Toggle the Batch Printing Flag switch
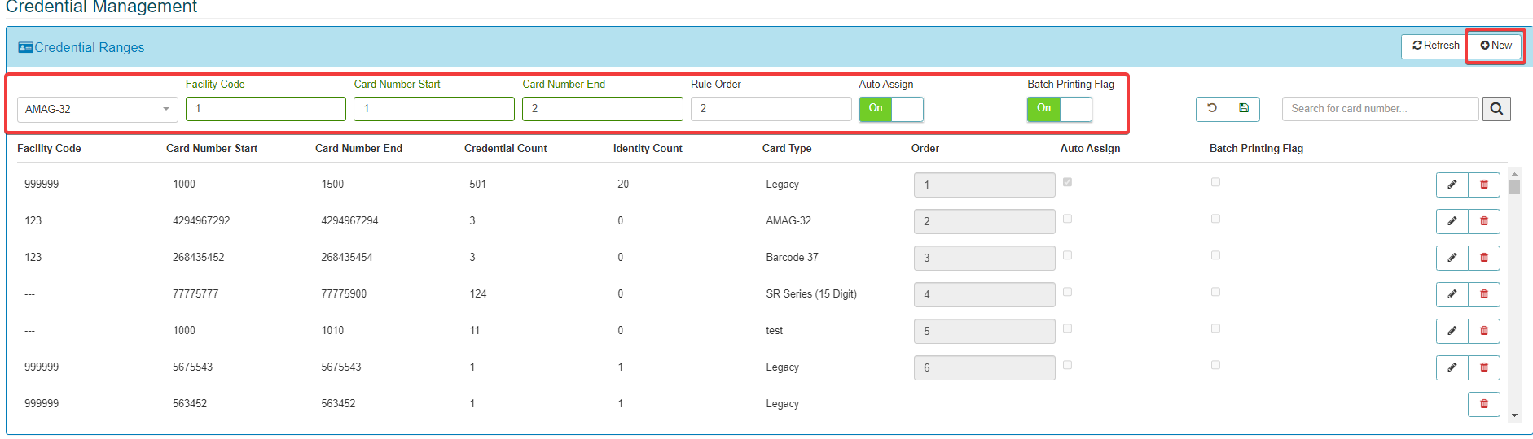1533x439 pixels. click(1060, 109)
